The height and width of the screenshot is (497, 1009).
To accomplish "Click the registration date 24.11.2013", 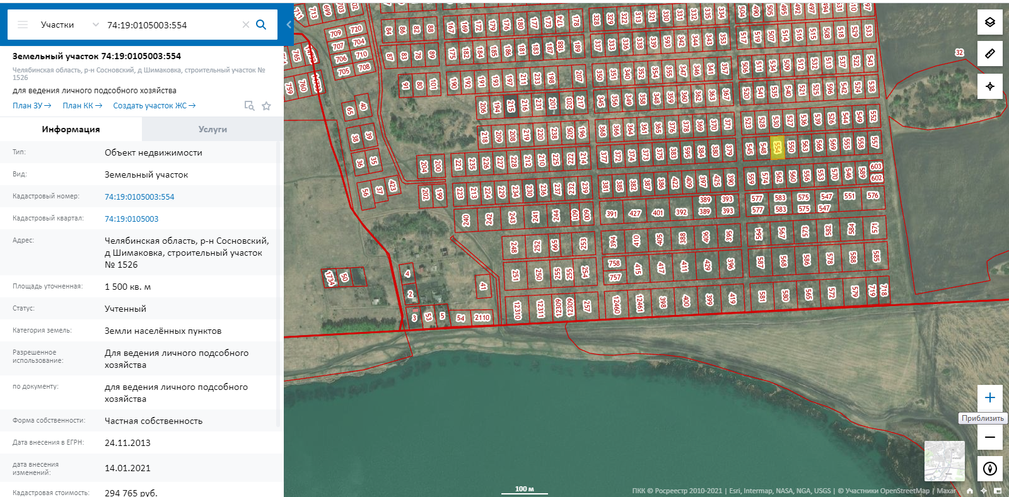I will (127, 443).
